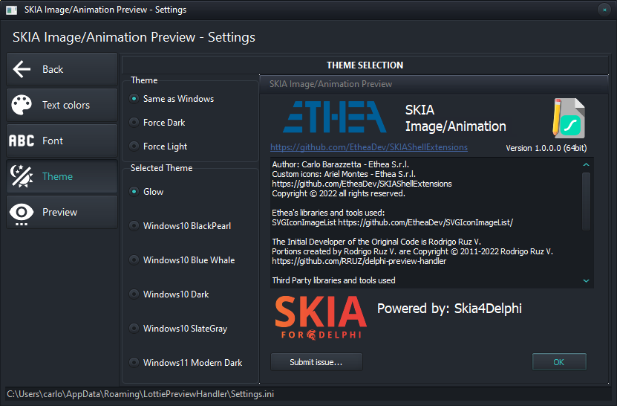Click the Text colors palette icon
Screen dimensions: 617x406
coord(22,105)
